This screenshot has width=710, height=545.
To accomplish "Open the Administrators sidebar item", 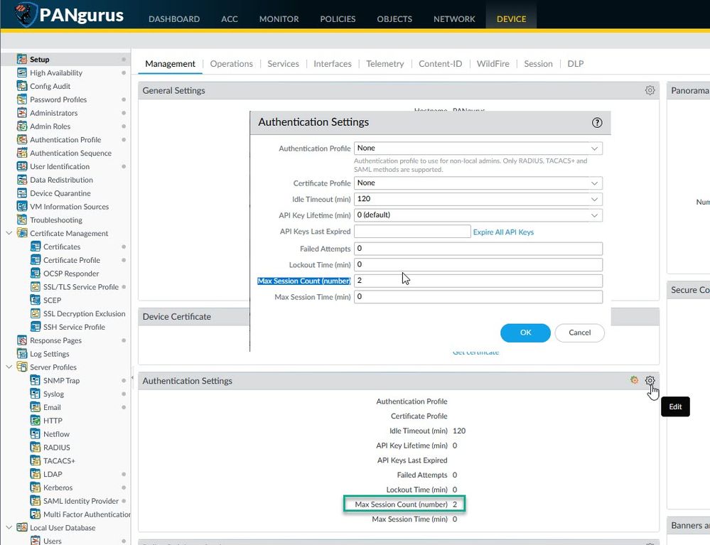I will pos(53,113).
